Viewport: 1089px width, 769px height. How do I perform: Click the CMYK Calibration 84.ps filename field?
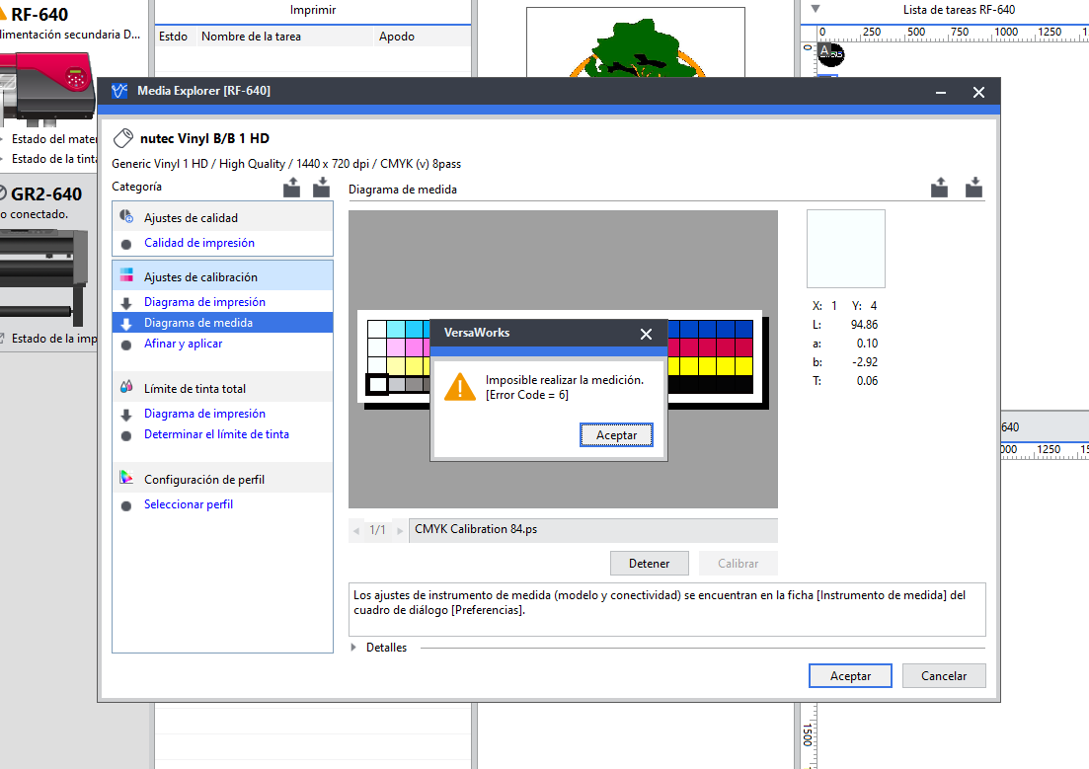click(x=593, y=530)
